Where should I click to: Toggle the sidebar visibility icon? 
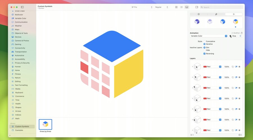pyautogui.click(x=22, y=7)
